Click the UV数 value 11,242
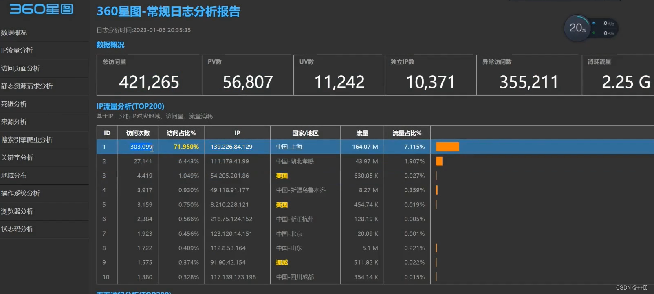 tap(339, 82)
